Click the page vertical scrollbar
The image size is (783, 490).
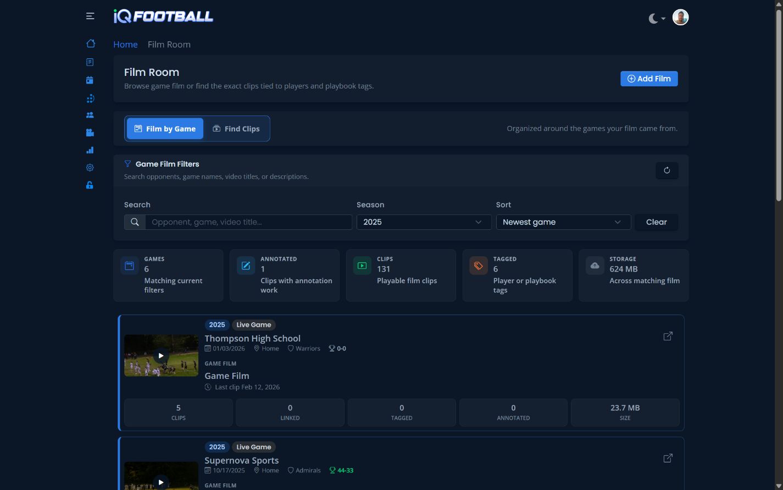[779, 104]
